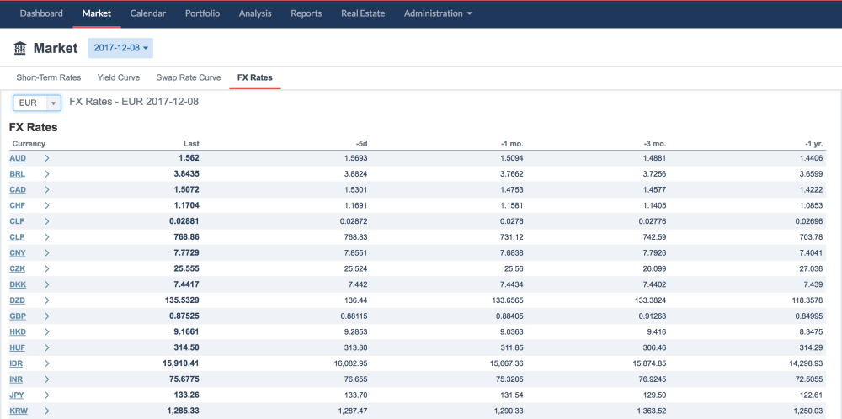Expand the JPY row chevron
This screenshot has width=842, height=419.
click(x=47, y=395)
